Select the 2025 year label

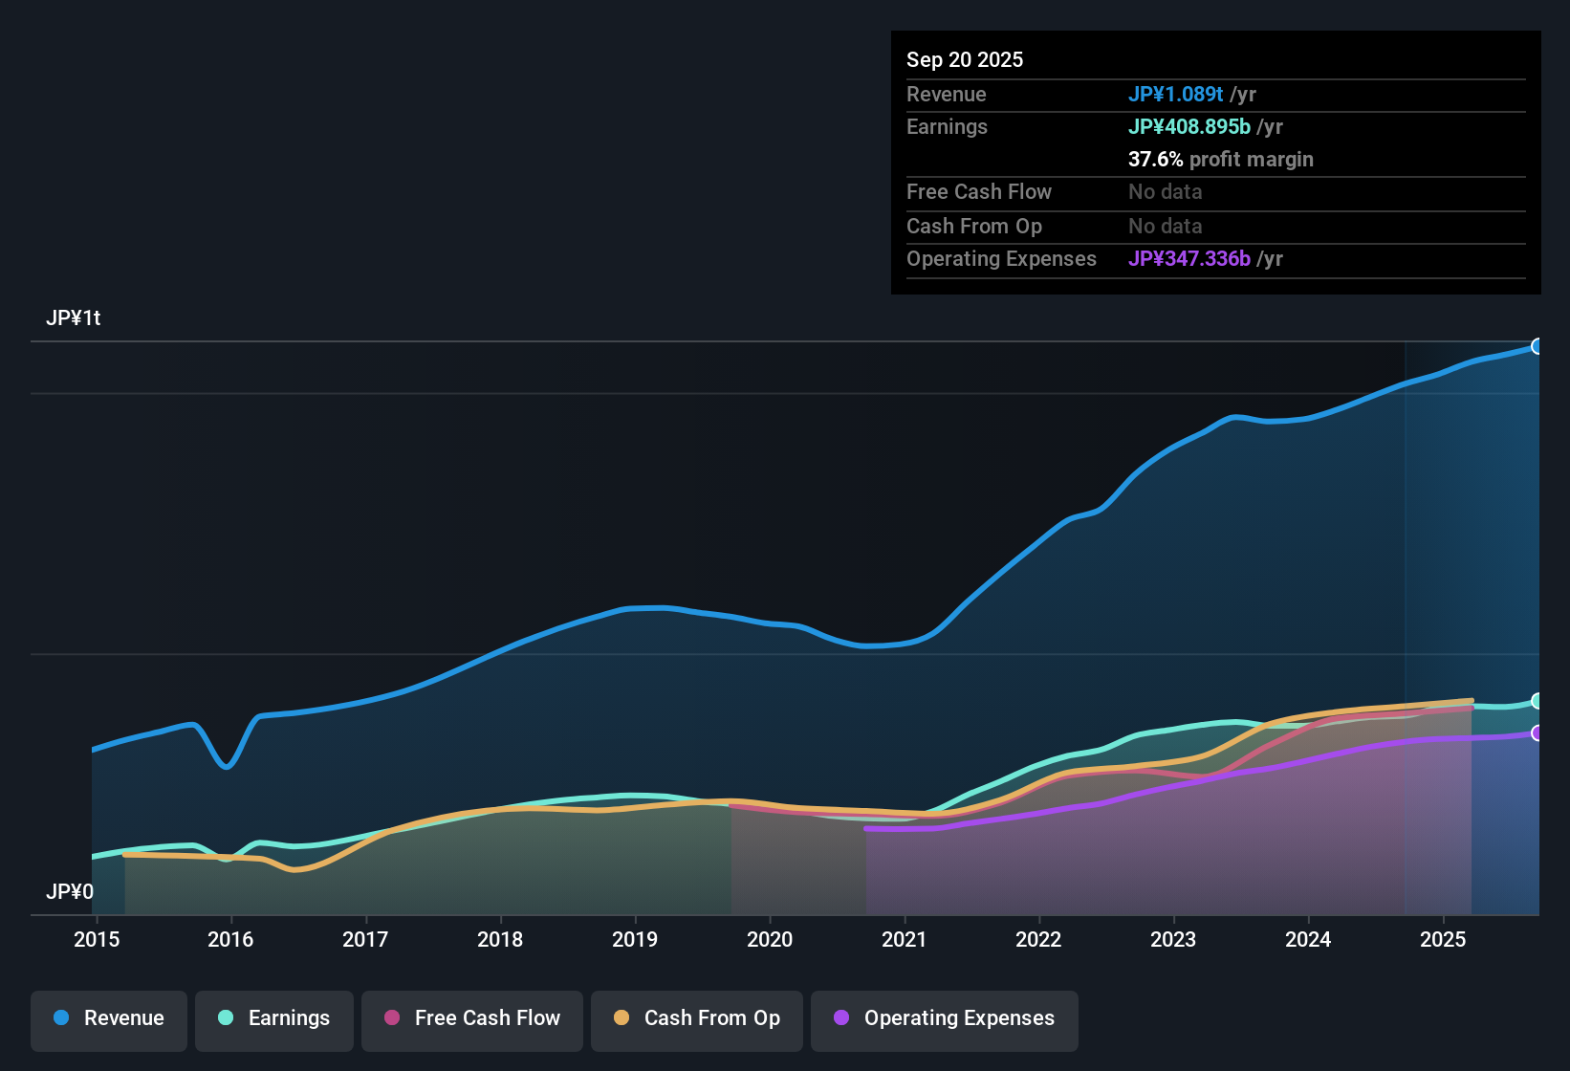[x=1444, y=939]
